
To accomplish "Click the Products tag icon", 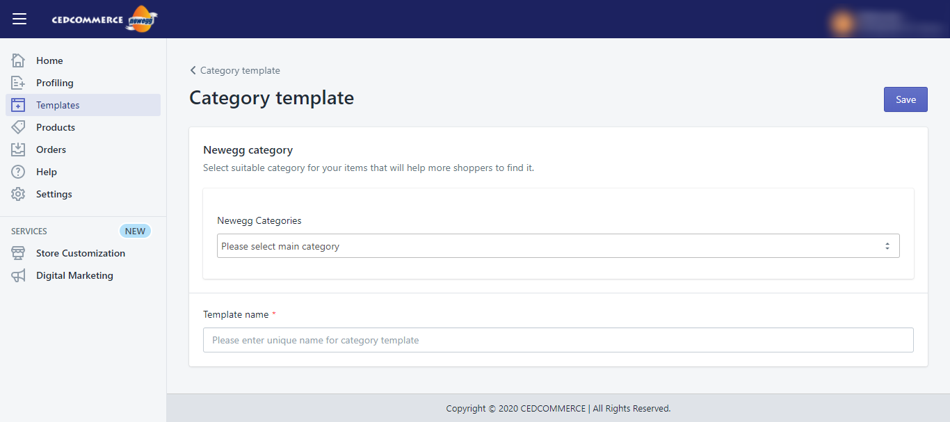I will point(19,127).
